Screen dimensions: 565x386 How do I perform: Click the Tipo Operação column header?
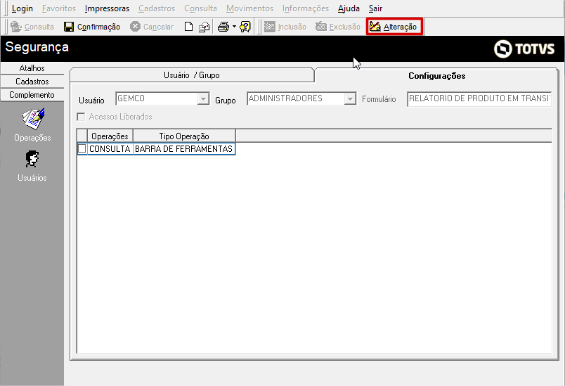184,136
